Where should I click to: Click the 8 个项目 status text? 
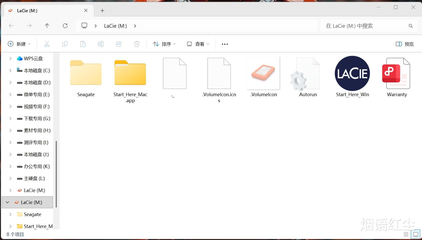[x=15, y=234]
